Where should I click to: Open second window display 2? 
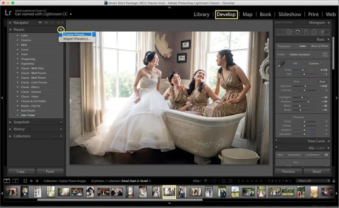click(x=15, y=181)
